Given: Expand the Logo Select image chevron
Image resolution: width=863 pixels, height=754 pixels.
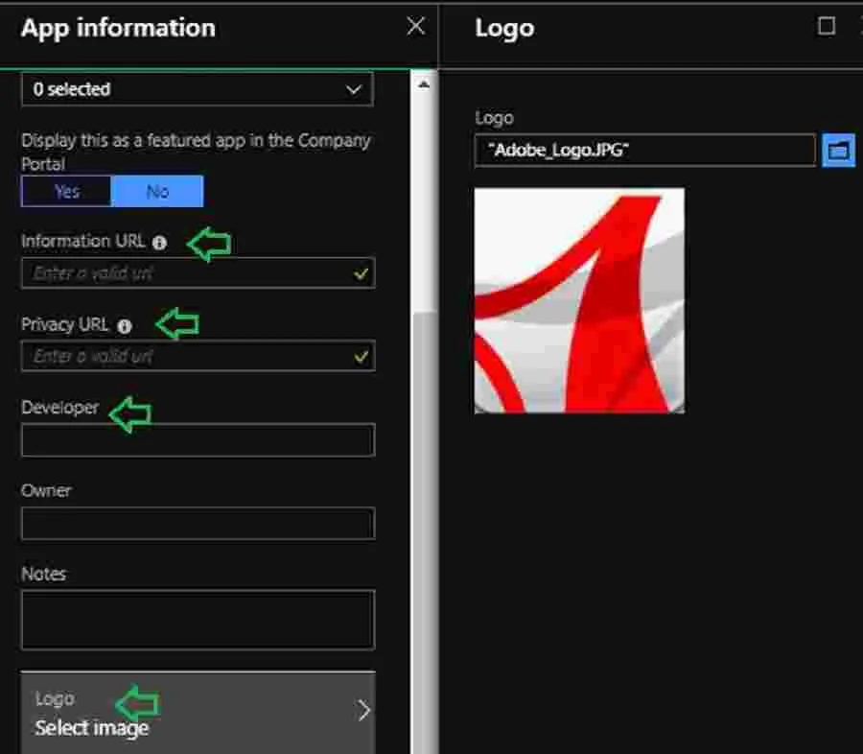Looking at the screenshot, I should click(363, 711).
